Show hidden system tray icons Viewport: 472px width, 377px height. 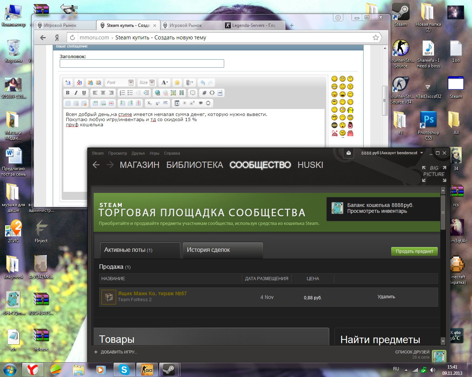tap(406, 370)
